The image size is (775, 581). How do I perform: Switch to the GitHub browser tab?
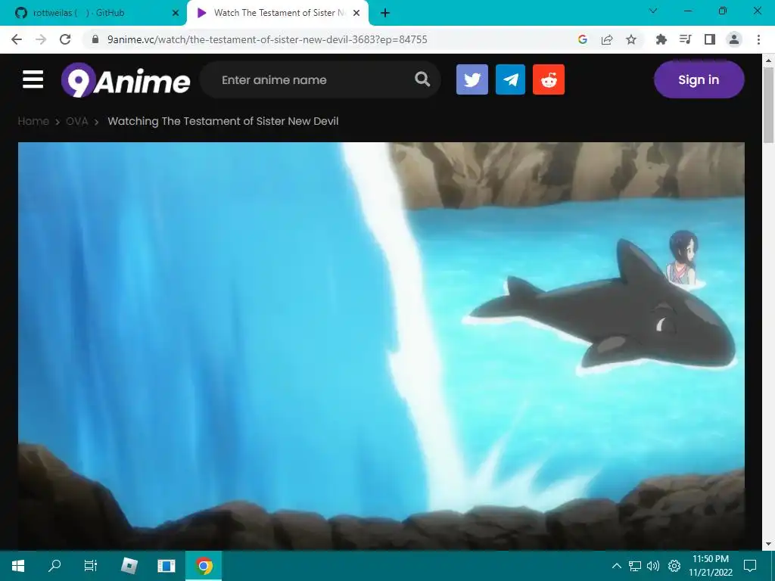(x=94, y=13)
